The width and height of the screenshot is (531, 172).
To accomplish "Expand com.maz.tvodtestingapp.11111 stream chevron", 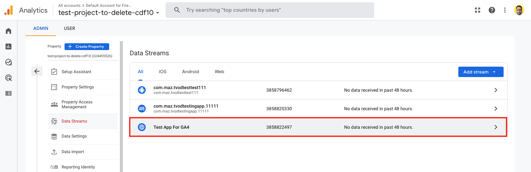I will pyautogui.click(x=495, y=109).
